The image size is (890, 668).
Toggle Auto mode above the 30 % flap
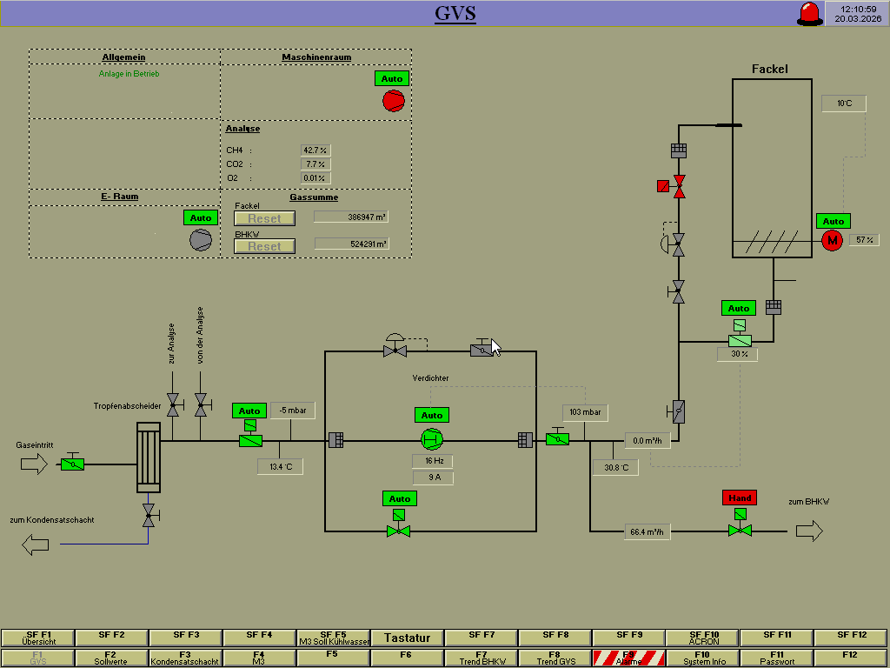[x=739, y=308]
